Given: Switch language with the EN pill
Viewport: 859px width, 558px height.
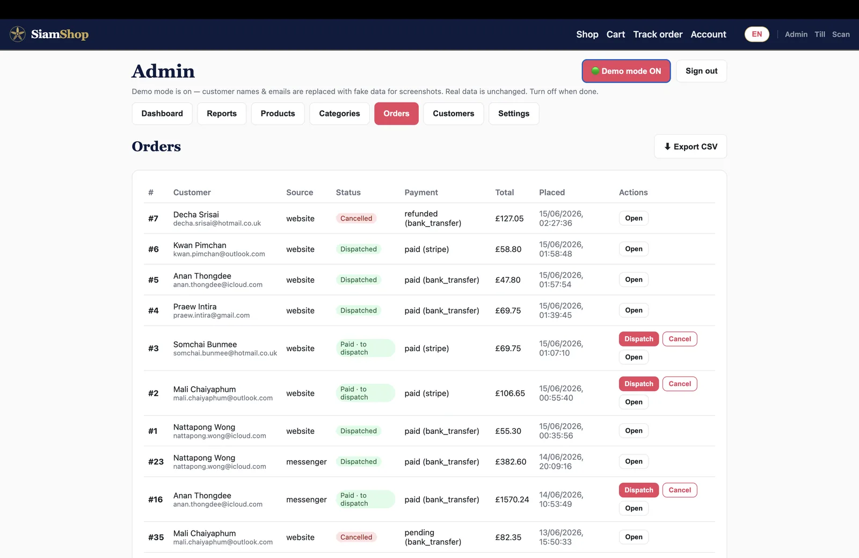Looking at the screenshot, I should tap(757, 34).
